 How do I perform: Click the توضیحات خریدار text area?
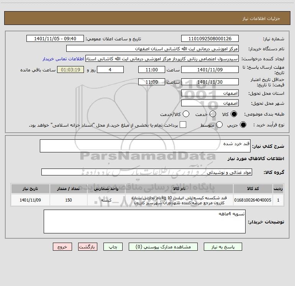(144, 222)
